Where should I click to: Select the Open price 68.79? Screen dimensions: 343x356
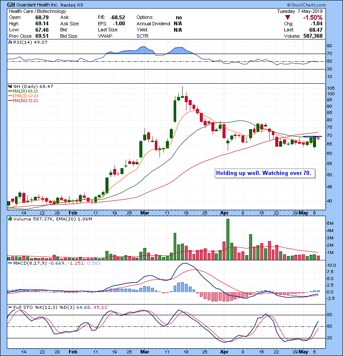42,18
